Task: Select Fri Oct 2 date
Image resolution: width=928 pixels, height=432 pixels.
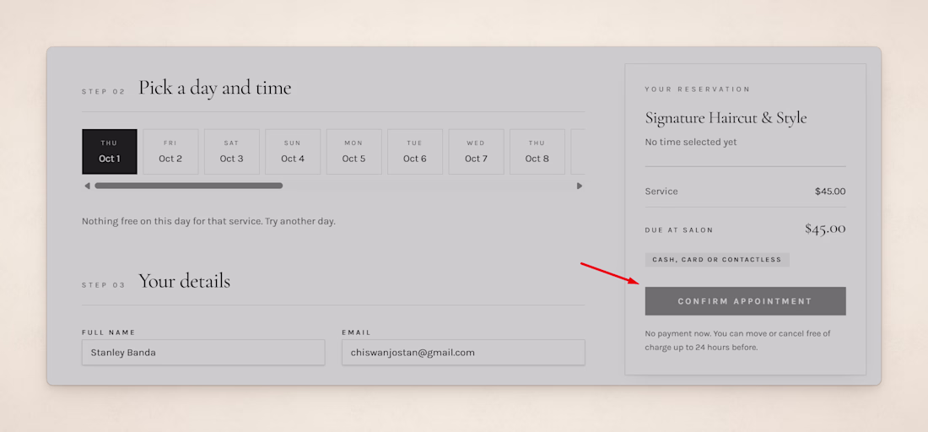Action: (170, 152)
